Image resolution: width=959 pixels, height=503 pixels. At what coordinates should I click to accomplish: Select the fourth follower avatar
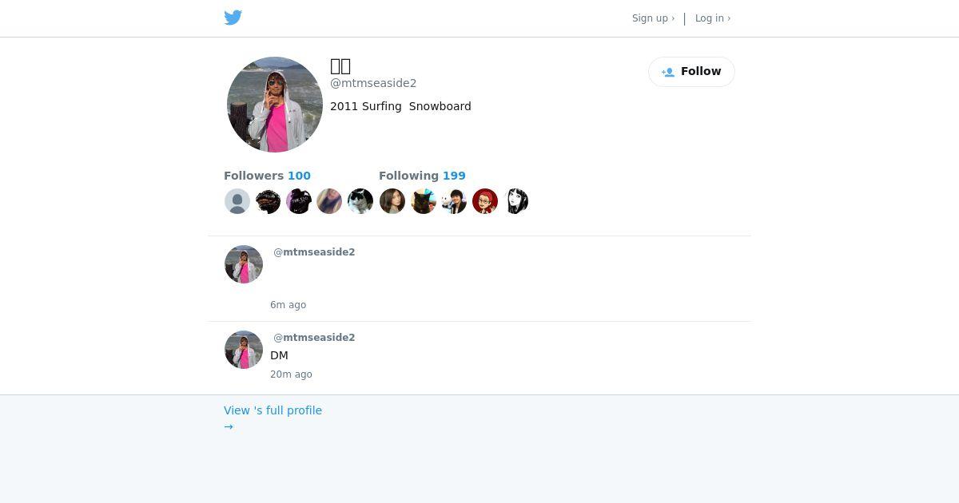[x=329, y=201]
